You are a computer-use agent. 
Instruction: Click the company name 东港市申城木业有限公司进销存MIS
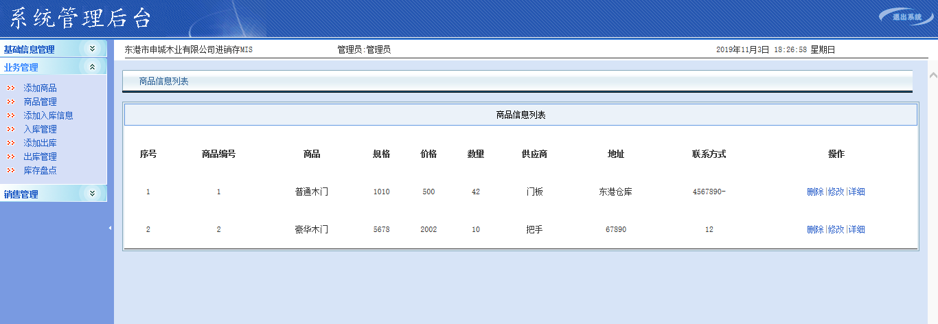pos(189,49)
